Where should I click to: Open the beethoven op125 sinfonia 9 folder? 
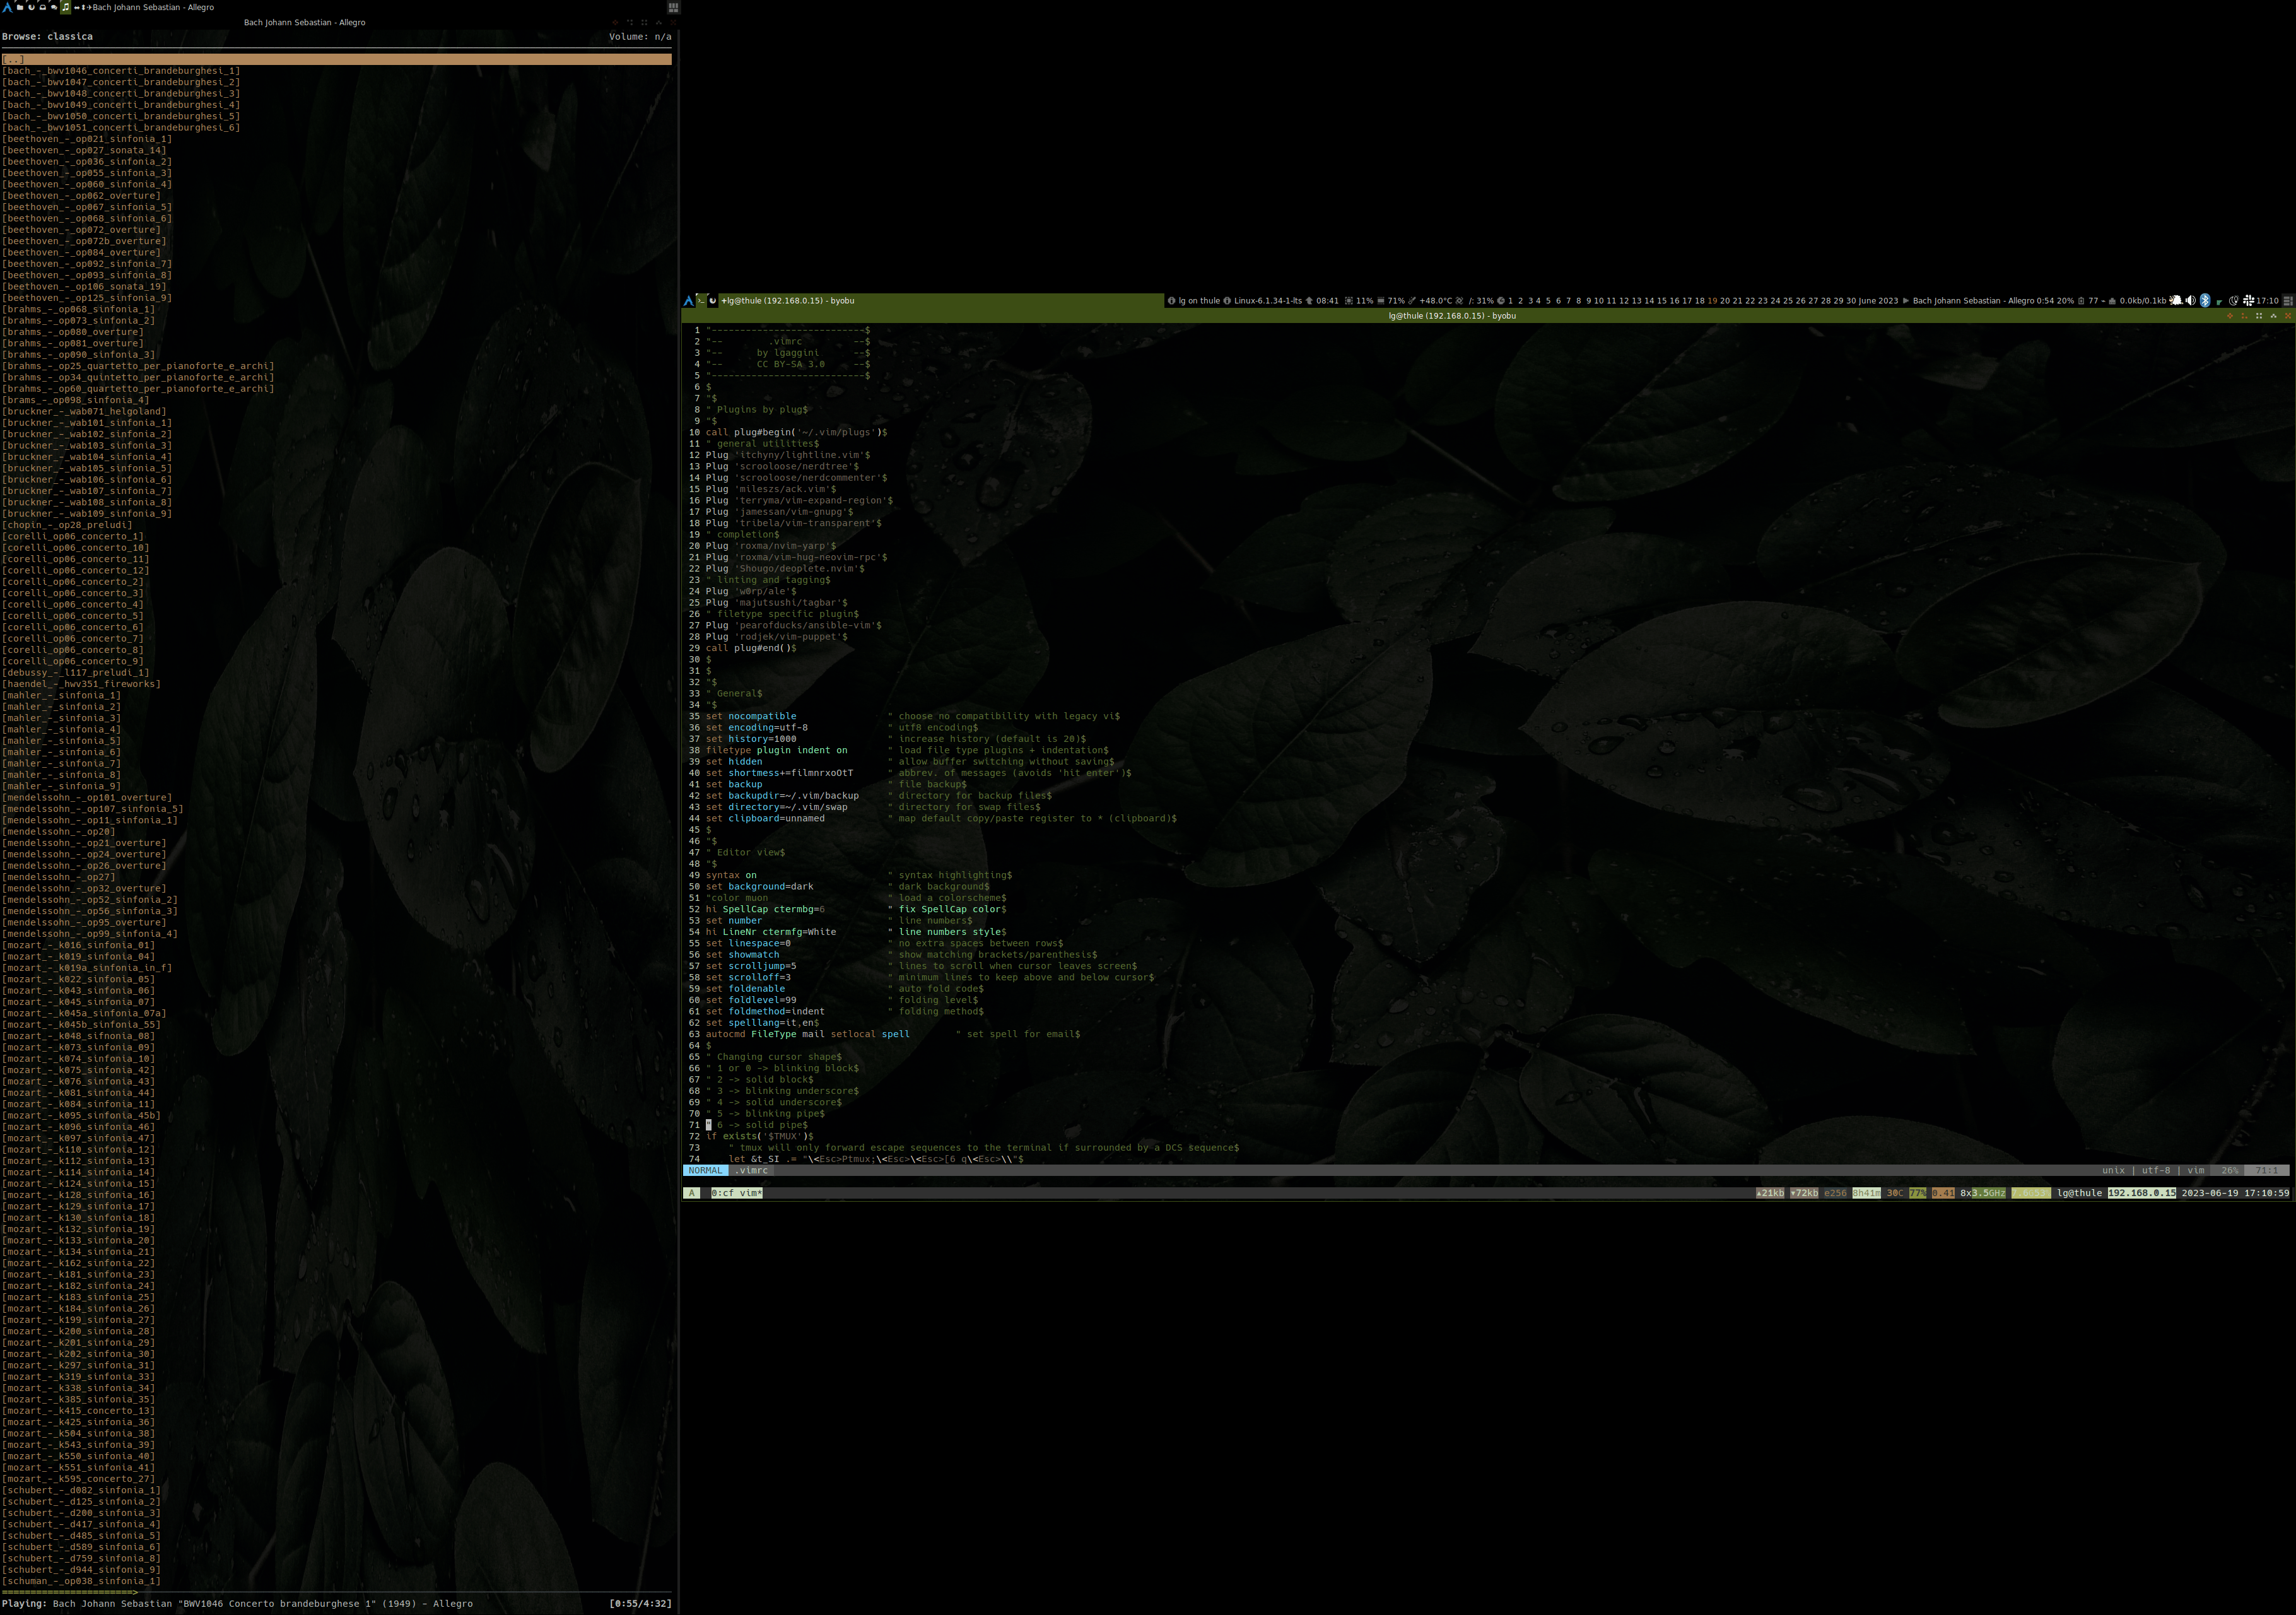[x=87, y=298]
